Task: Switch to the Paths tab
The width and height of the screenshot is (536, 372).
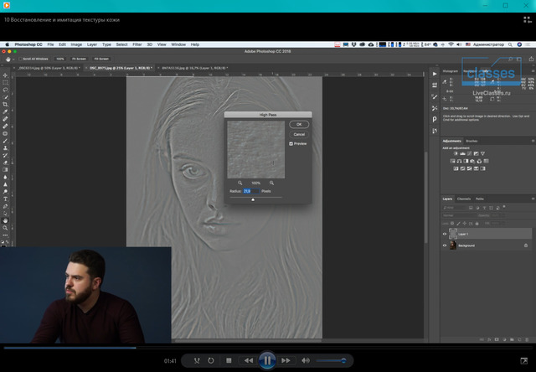Action: [480, 199]
